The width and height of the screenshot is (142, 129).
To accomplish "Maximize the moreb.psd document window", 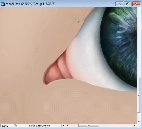I will point(128,4).
